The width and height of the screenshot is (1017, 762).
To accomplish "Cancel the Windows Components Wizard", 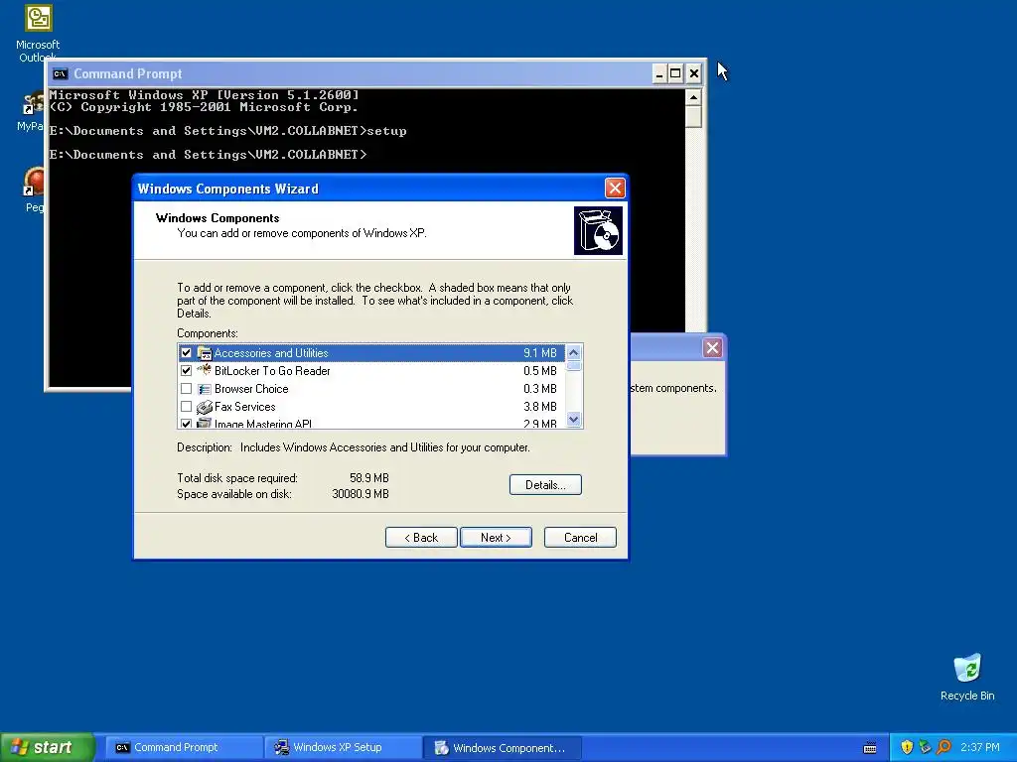I will click(x=580, y=537).
